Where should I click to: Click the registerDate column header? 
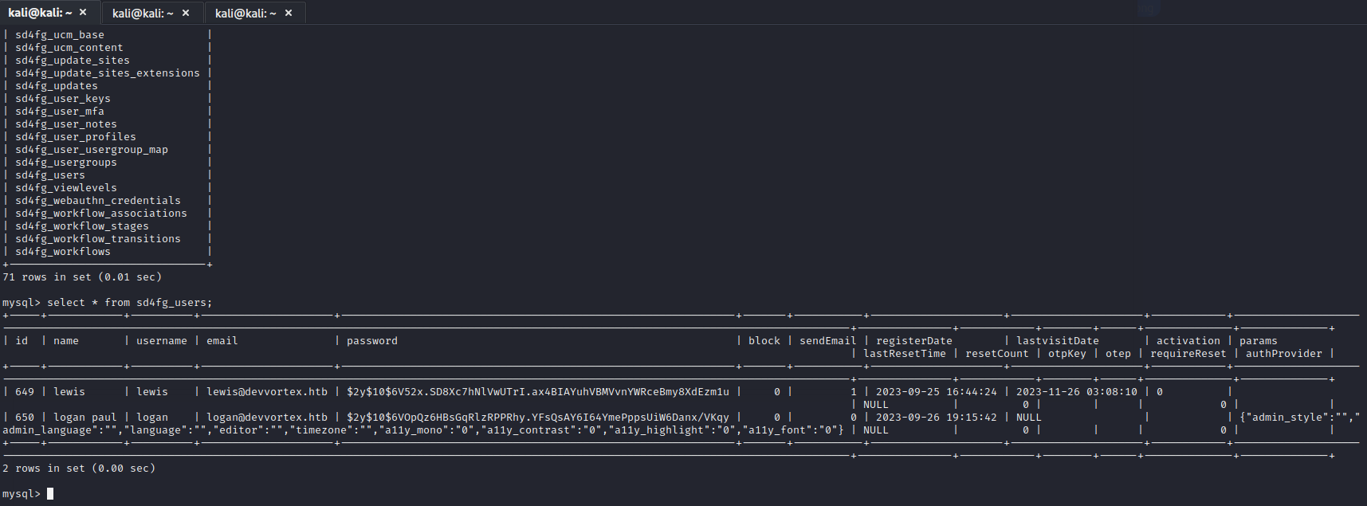click(913, 341)
